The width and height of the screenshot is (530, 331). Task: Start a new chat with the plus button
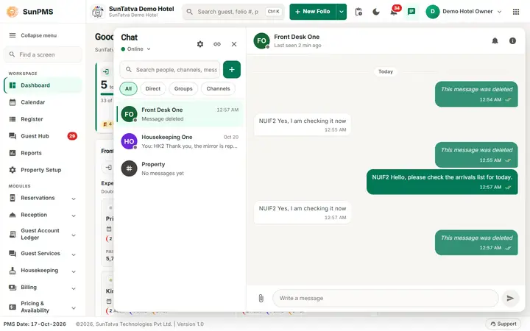click(232, 70)
